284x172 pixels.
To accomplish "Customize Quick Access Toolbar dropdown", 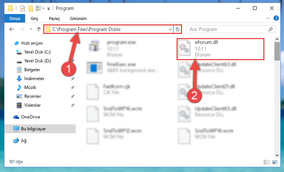I will (48, 8).
